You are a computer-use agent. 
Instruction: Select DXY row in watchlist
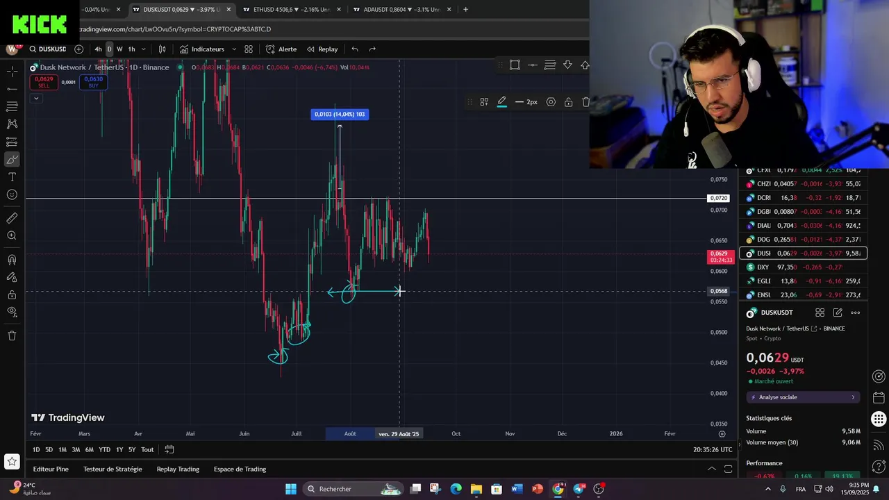803,267
